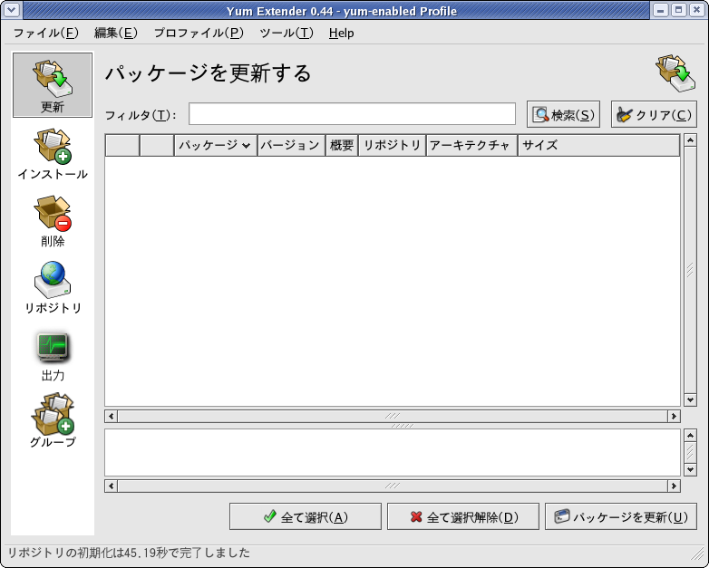Switch to the 削除 (Remove) view
Screen dimensions: 709x568
click(x=53, y=221)
